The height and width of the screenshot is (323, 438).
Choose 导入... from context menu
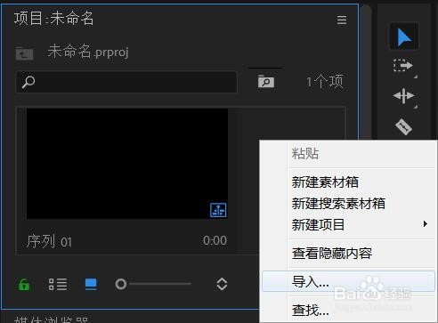348,281
